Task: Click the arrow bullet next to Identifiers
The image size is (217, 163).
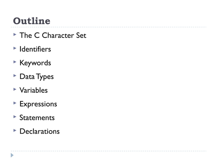Action: coord(15,48)
